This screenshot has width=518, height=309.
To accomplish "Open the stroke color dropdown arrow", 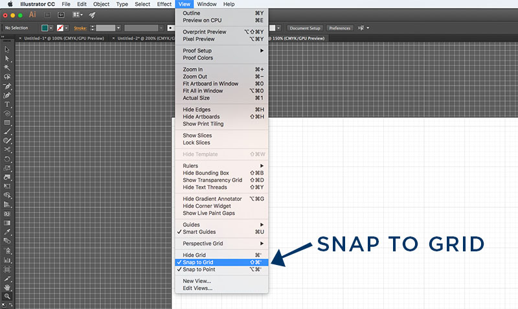I will pyautogui.click(x=67, y=28).
